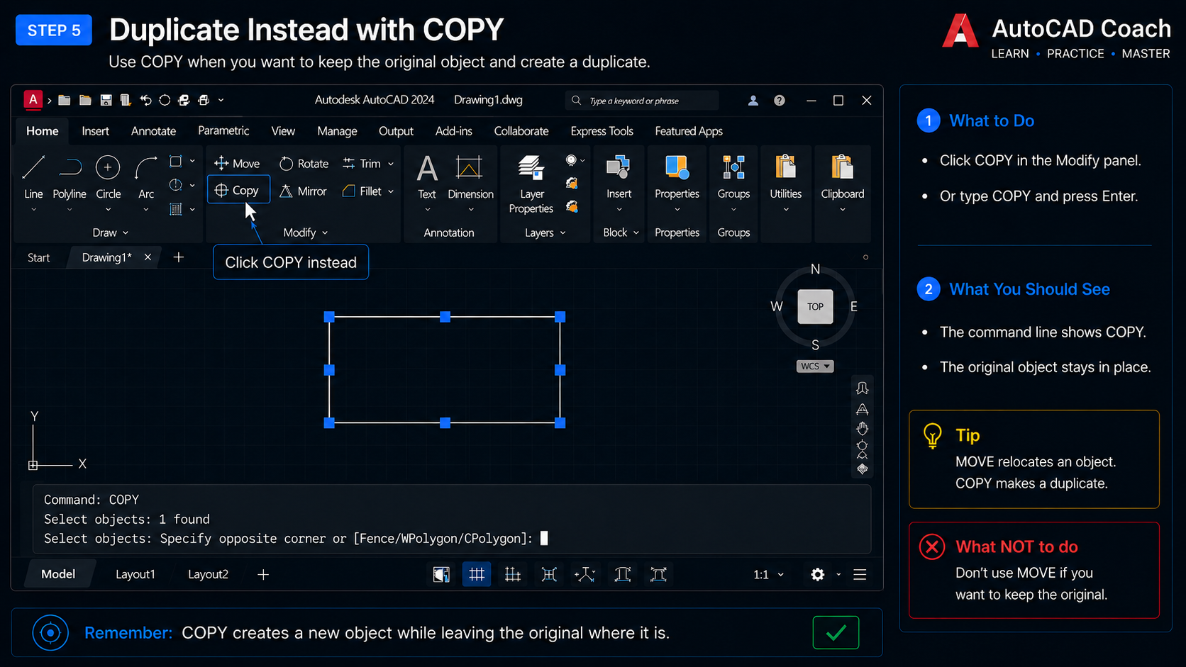Expand the Layers panel title dropdown
This screenshot has width=1186, height=667.
click(x=545, y=232)
